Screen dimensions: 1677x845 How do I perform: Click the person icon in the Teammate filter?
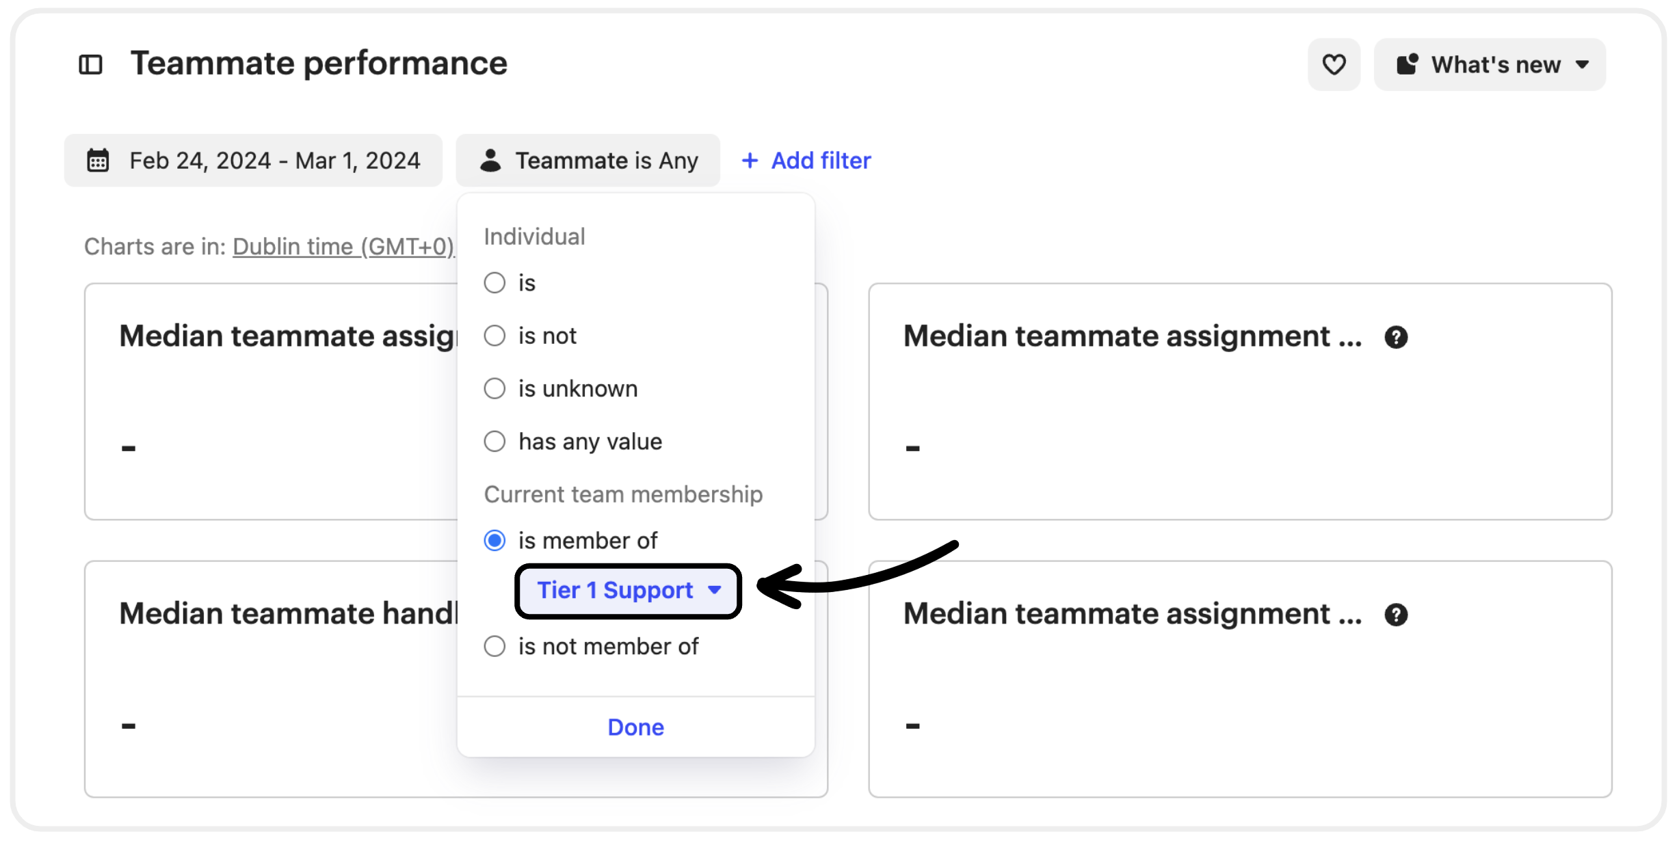tap(490, 161)
